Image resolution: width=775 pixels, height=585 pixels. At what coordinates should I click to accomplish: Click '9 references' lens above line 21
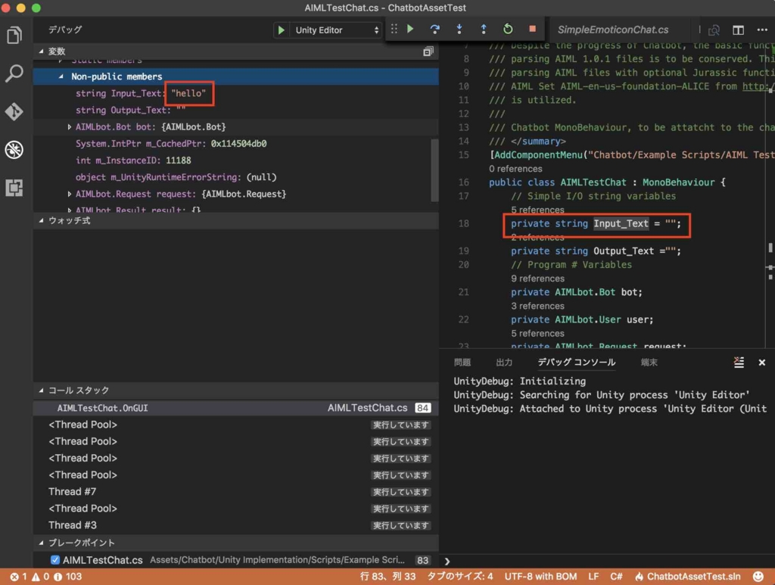[x=537, y=278]
